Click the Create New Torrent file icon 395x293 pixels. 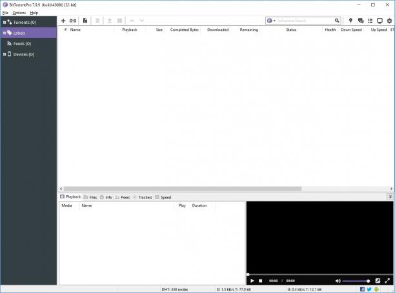[x=85, y=21]
